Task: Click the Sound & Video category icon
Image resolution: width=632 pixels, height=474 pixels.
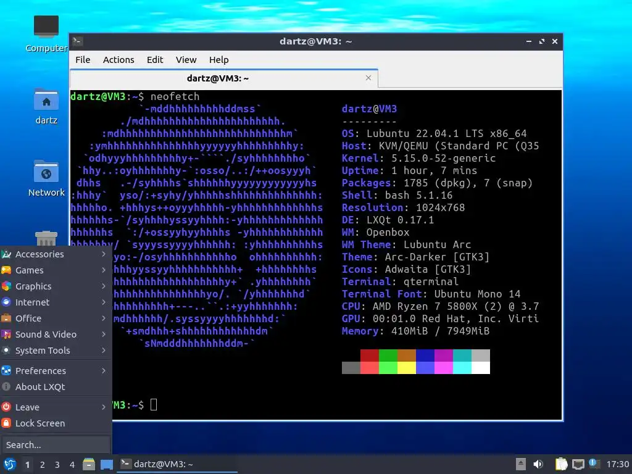Action: 6,334
